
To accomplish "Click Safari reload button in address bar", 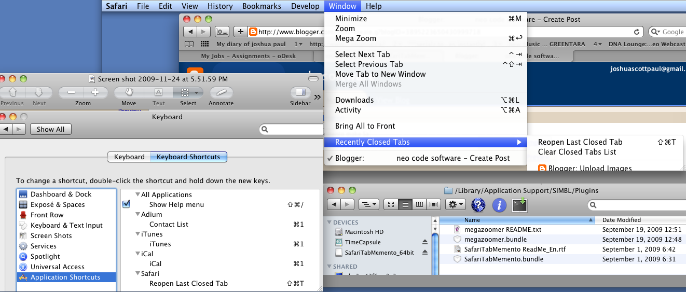I will [637, 32].
